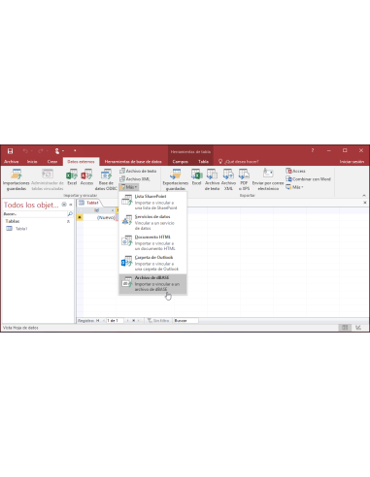Choose Documento HTML from the menu
The image size is (370, 477).
click(x=152, y=242)
